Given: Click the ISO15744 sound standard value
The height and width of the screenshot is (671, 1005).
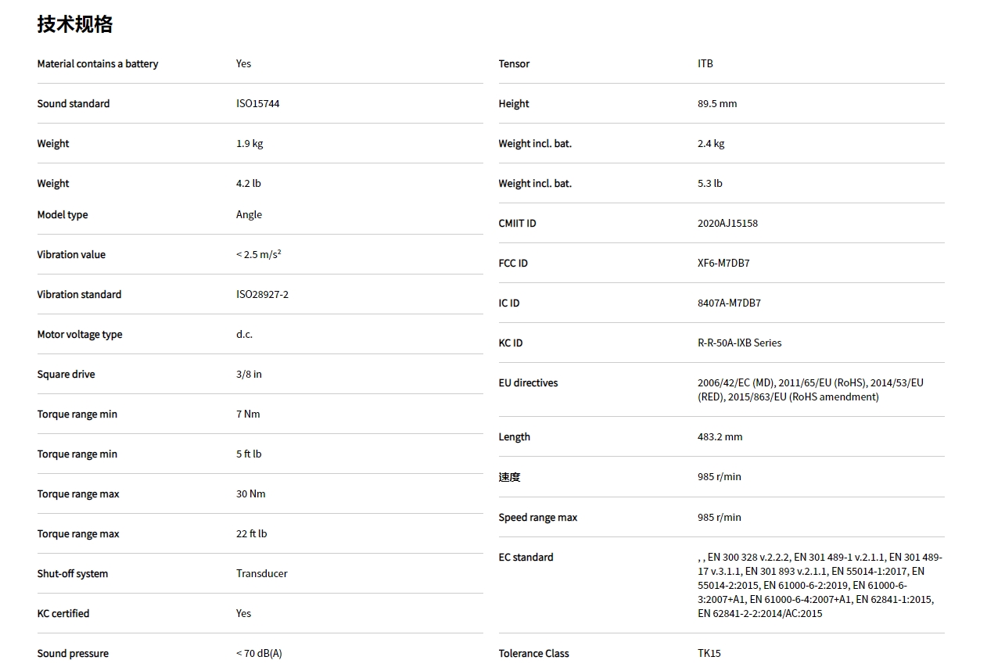Looking at the screenshot, I should 257,103.
